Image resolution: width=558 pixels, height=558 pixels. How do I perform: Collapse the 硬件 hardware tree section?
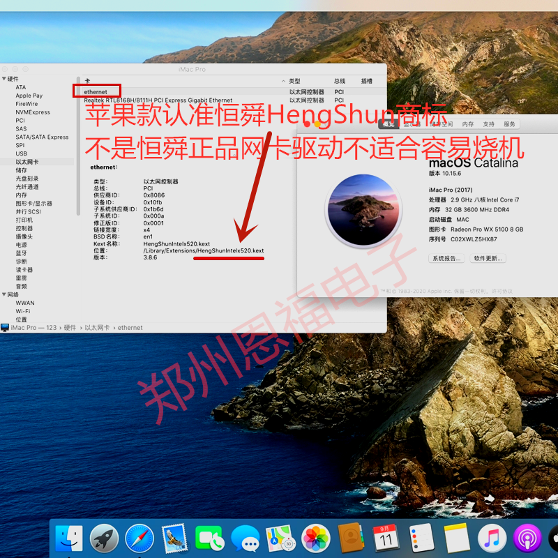click(x=4, y=79)
